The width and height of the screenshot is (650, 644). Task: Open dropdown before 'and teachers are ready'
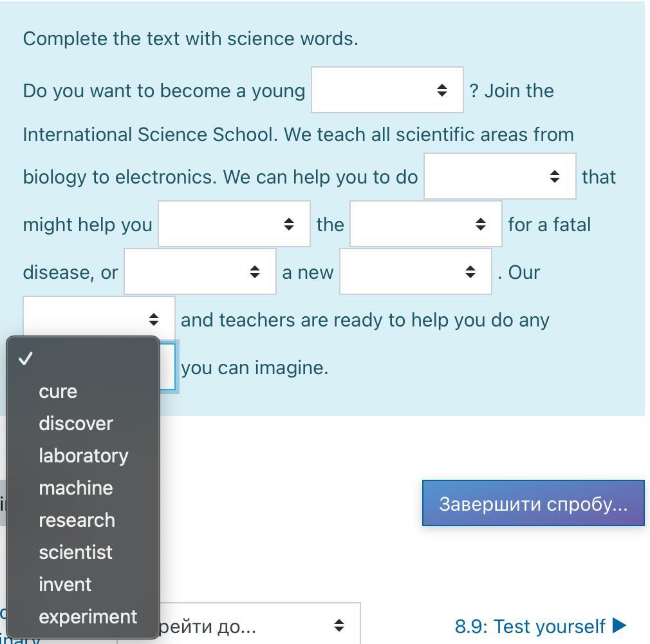coord(98,319)
